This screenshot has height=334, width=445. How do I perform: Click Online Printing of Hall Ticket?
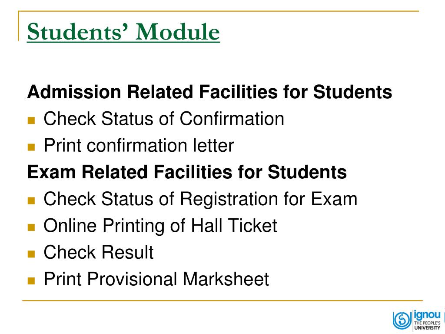pos(160,226)
